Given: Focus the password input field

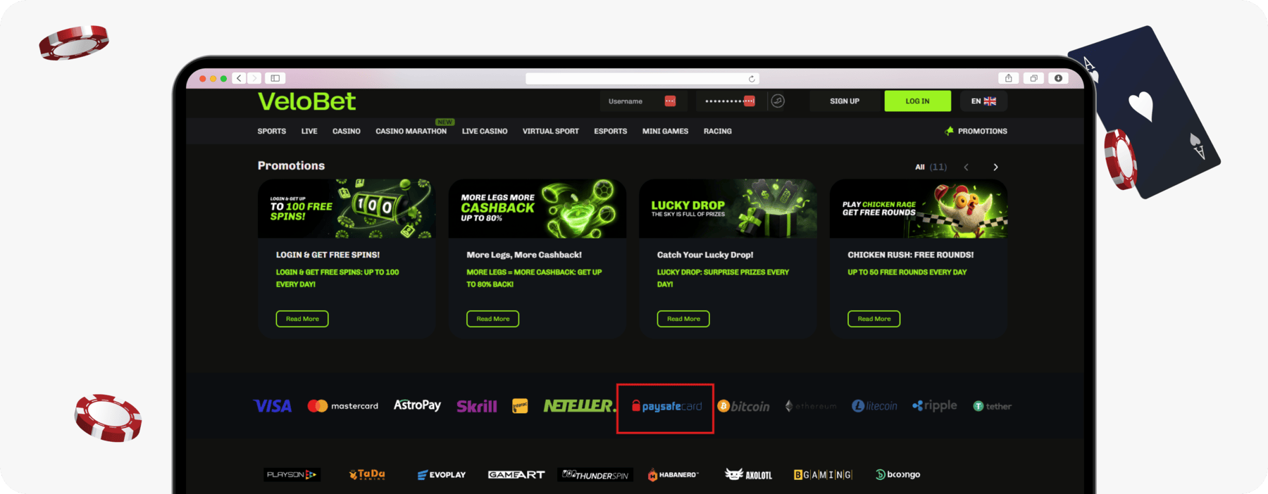Looking at the screenshot, I should coord(729,101).
